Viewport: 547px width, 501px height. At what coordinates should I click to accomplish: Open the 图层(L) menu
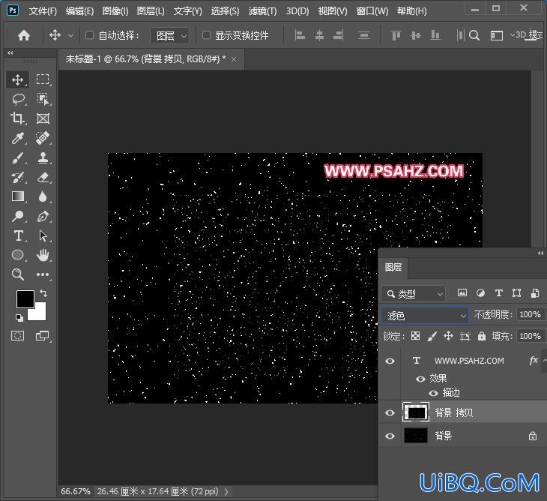(x=151, y=11)
